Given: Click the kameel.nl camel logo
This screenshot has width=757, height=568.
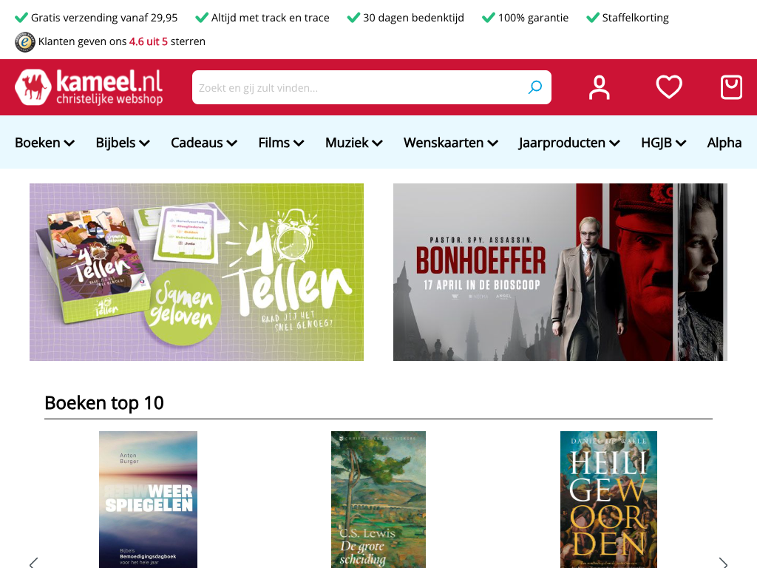Looking at the screenshot, I should coord(89,87).
